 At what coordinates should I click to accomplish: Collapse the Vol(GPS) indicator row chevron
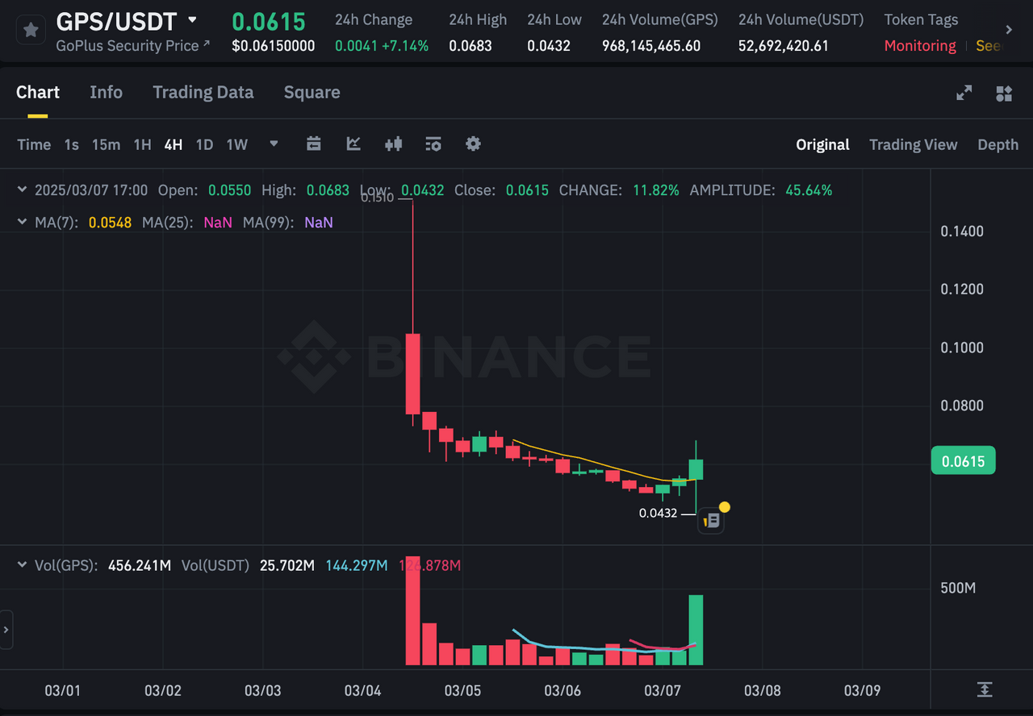click(x=23, y=565)
